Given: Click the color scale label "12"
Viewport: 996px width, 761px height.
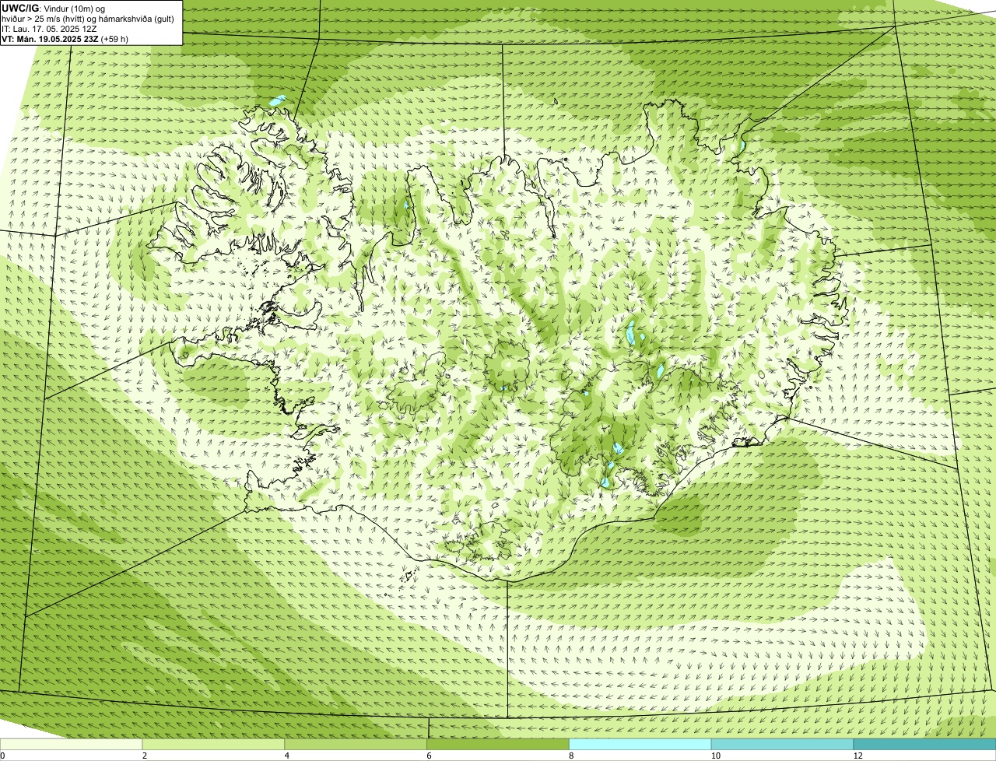Looking at the screenshot, I should [x=857, y=756].
